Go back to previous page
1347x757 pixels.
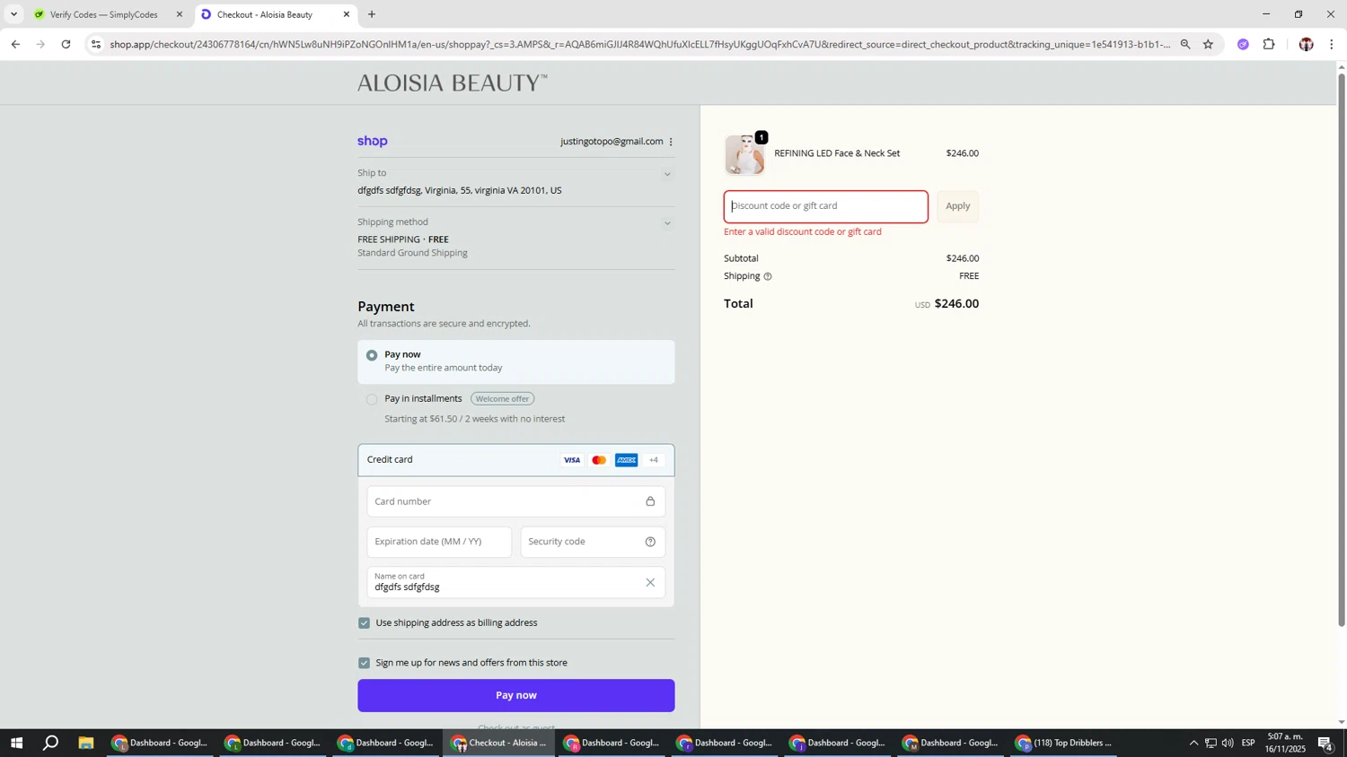[15, 44]
